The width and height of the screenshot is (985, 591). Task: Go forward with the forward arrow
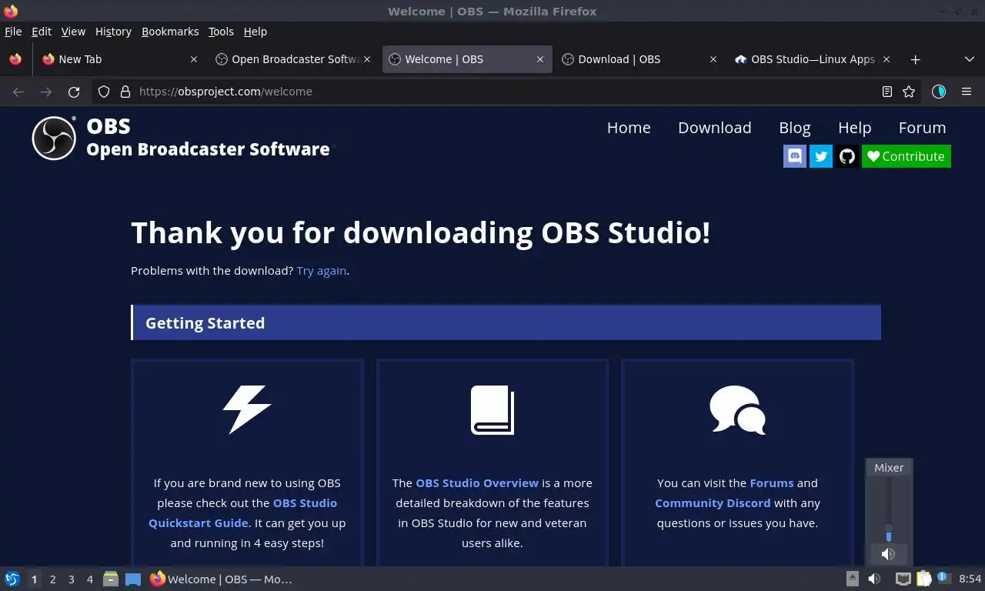pos(46,92)
